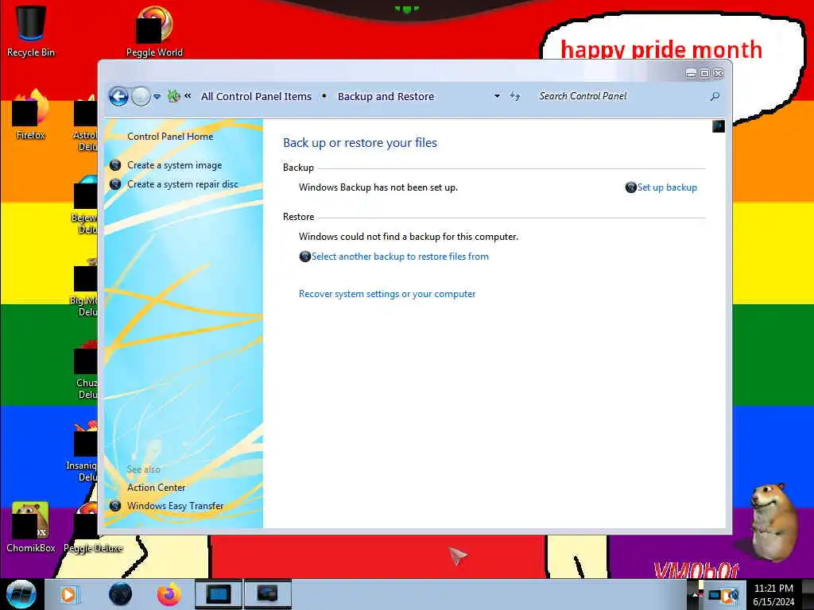Open the breadcrumb separator dropdown after All Control Panel Items
The height and width of the screenshot is (610, 814).
point(324,96)
